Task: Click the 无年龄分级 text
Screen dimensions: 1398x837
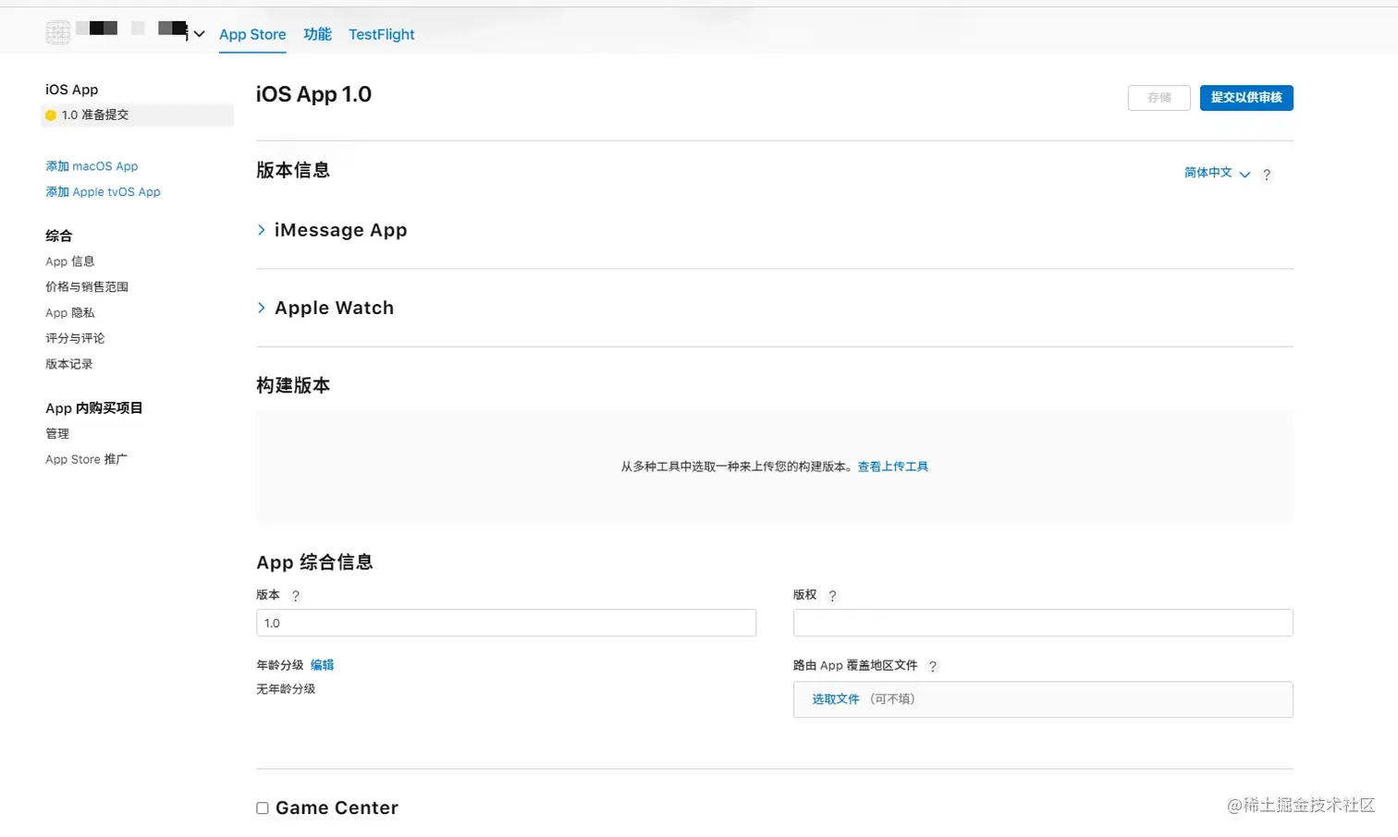Action: tap(286, 689)
